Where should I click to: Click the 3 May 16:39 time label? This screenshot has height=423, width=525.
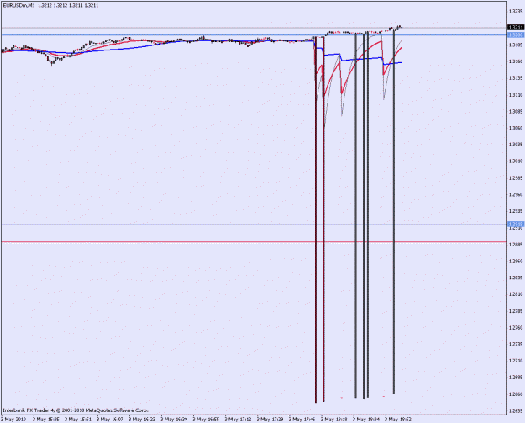[x=174, y=419]
